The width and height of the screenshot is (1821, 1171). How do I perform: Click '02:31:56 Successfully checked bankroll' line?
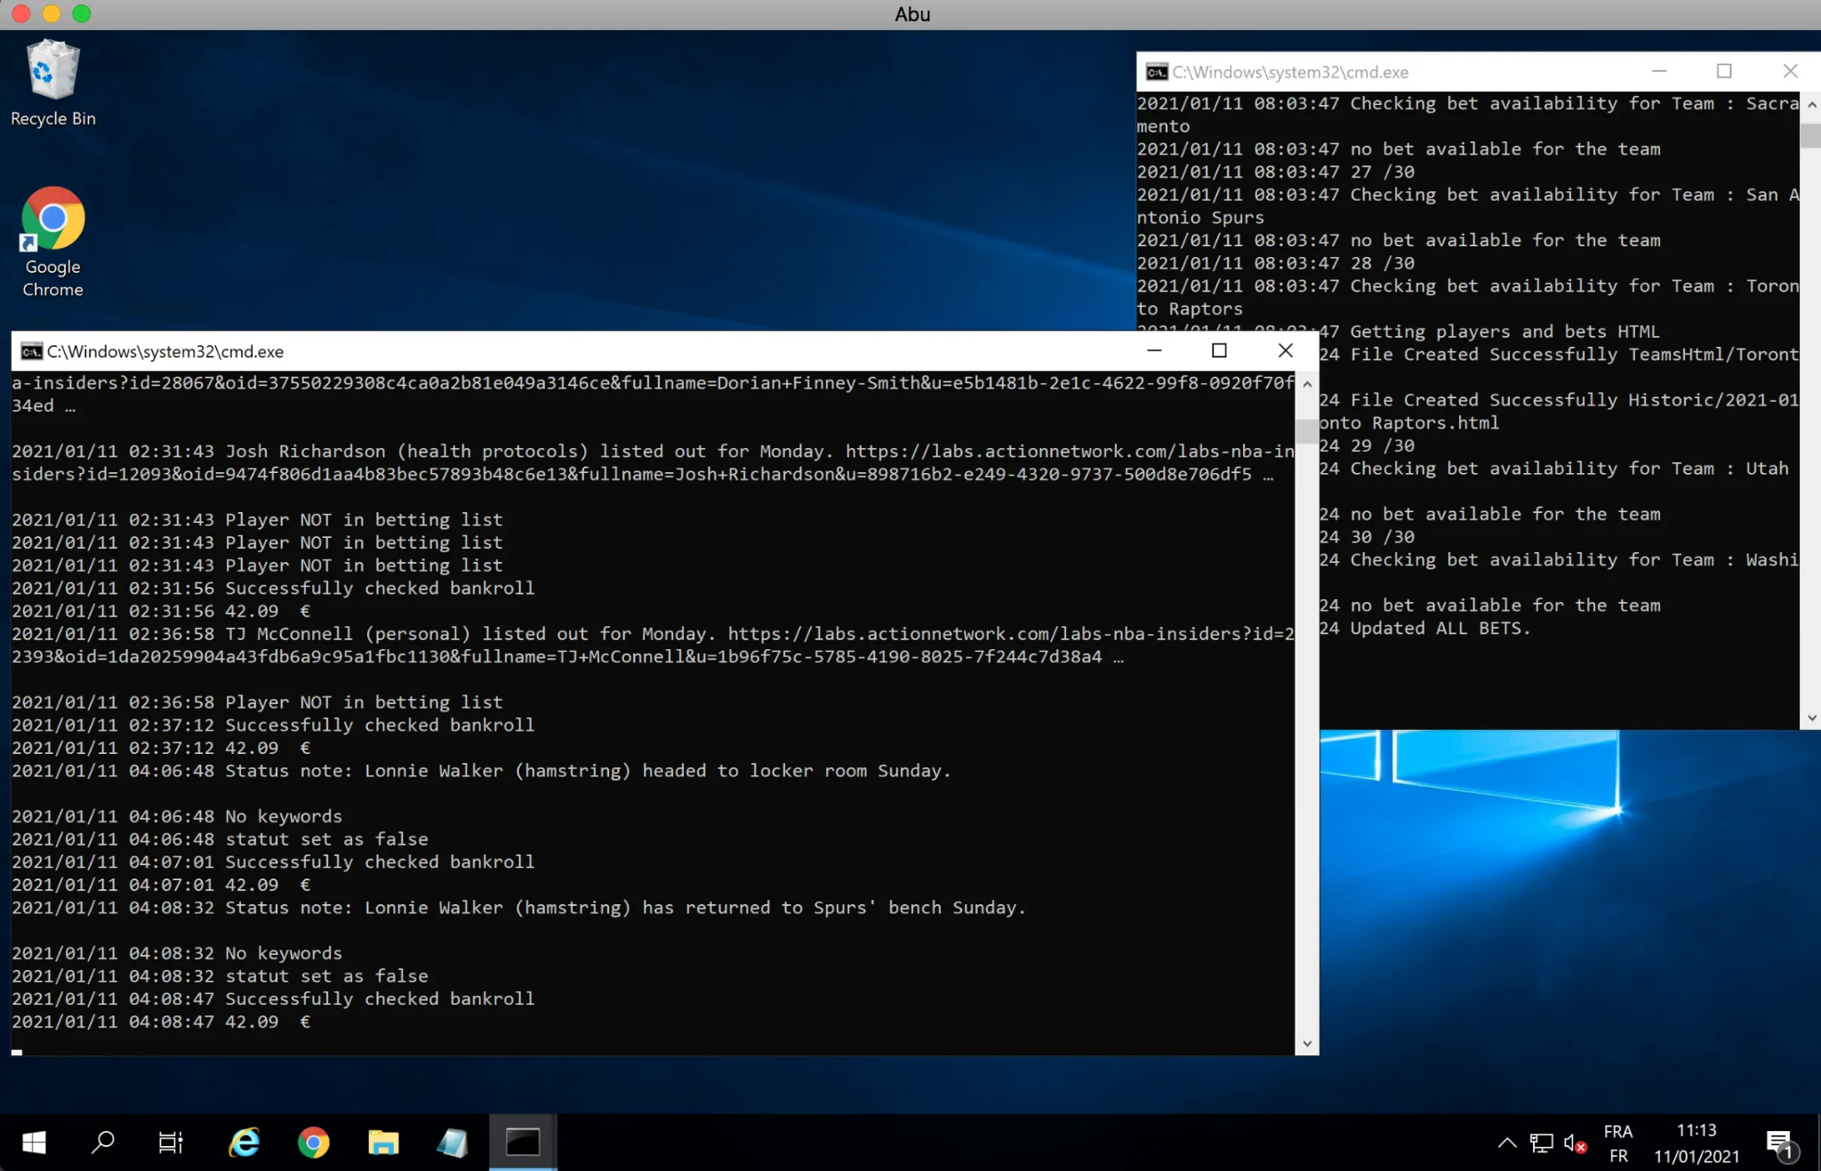[273, 588]
